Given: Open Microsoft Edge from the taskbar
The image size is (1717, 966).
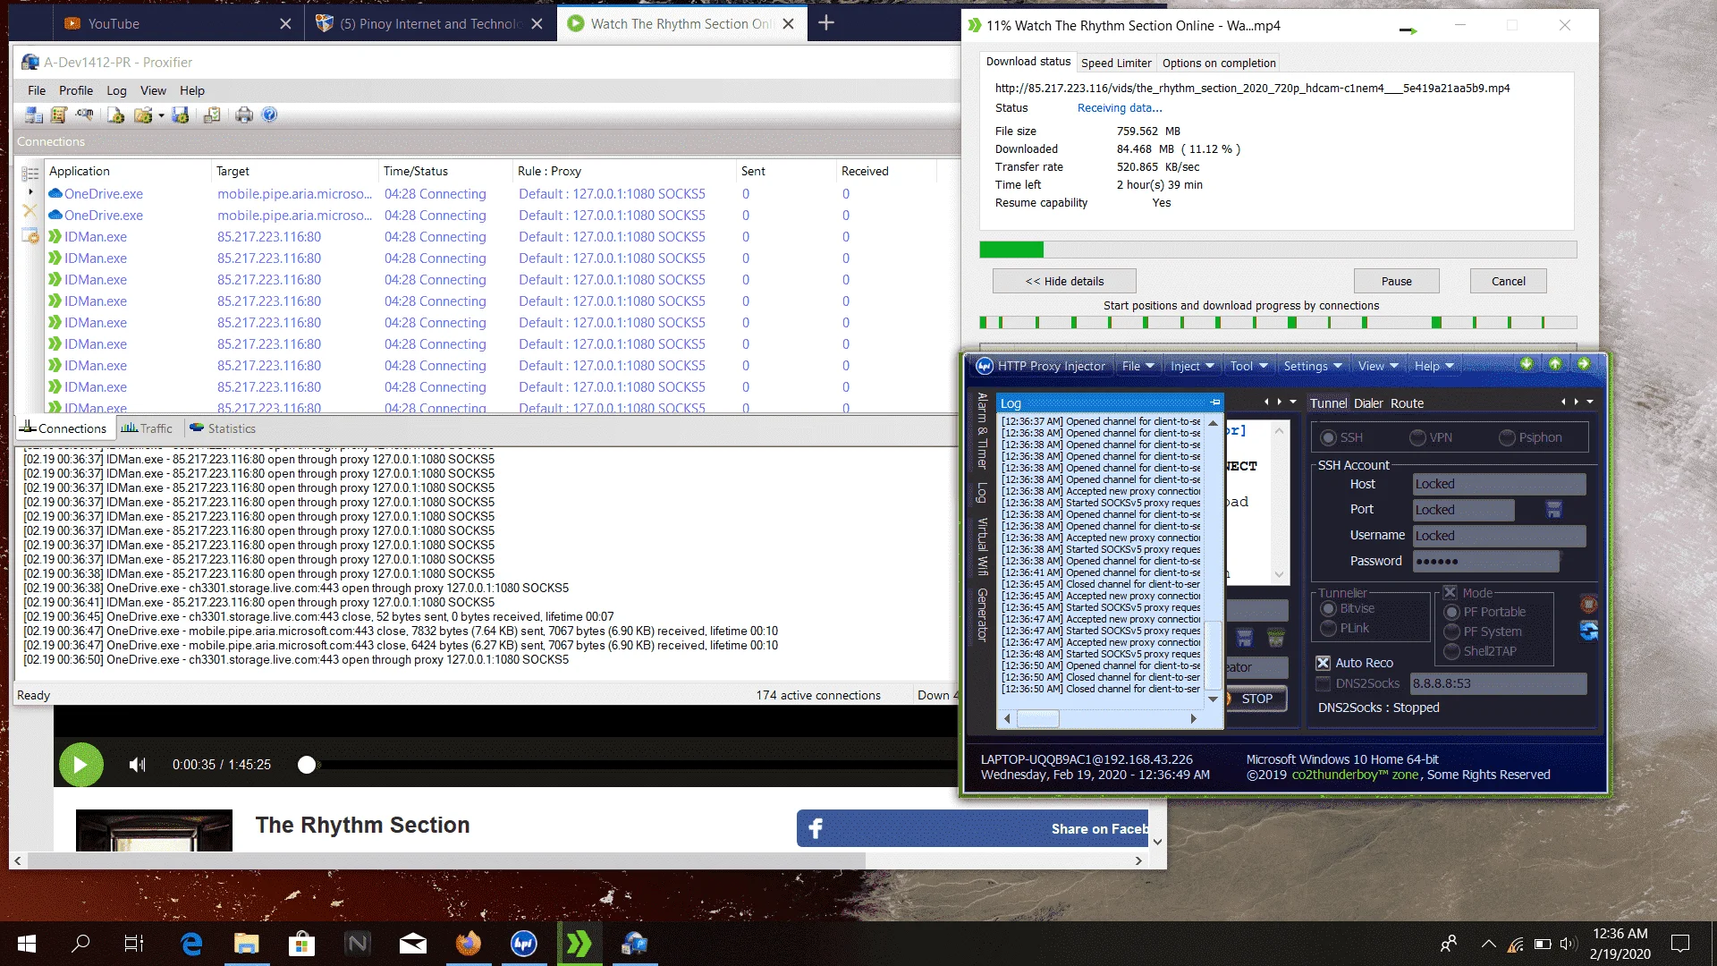Looking at the screenshot, I should pyautogui.click(x=191, y=944).
